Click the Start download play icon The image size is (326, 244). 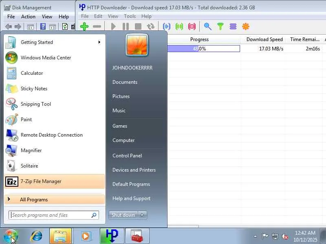[x=113, y=26]
